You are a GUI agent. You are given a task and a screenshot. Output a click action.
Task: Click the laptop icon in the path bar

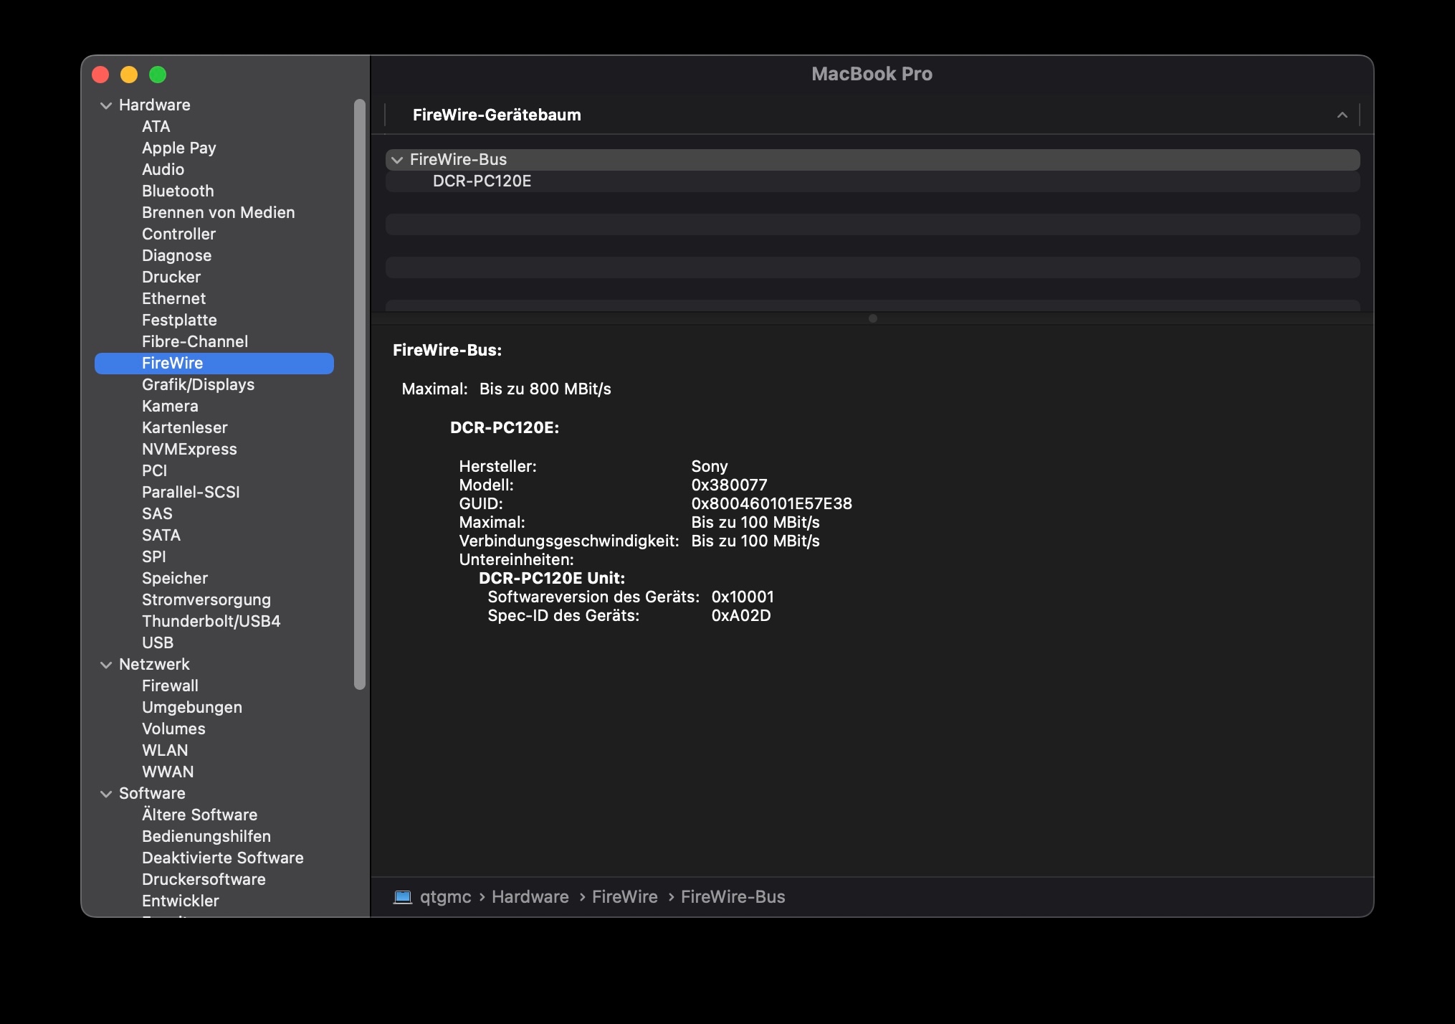click(x=403, y=897)
